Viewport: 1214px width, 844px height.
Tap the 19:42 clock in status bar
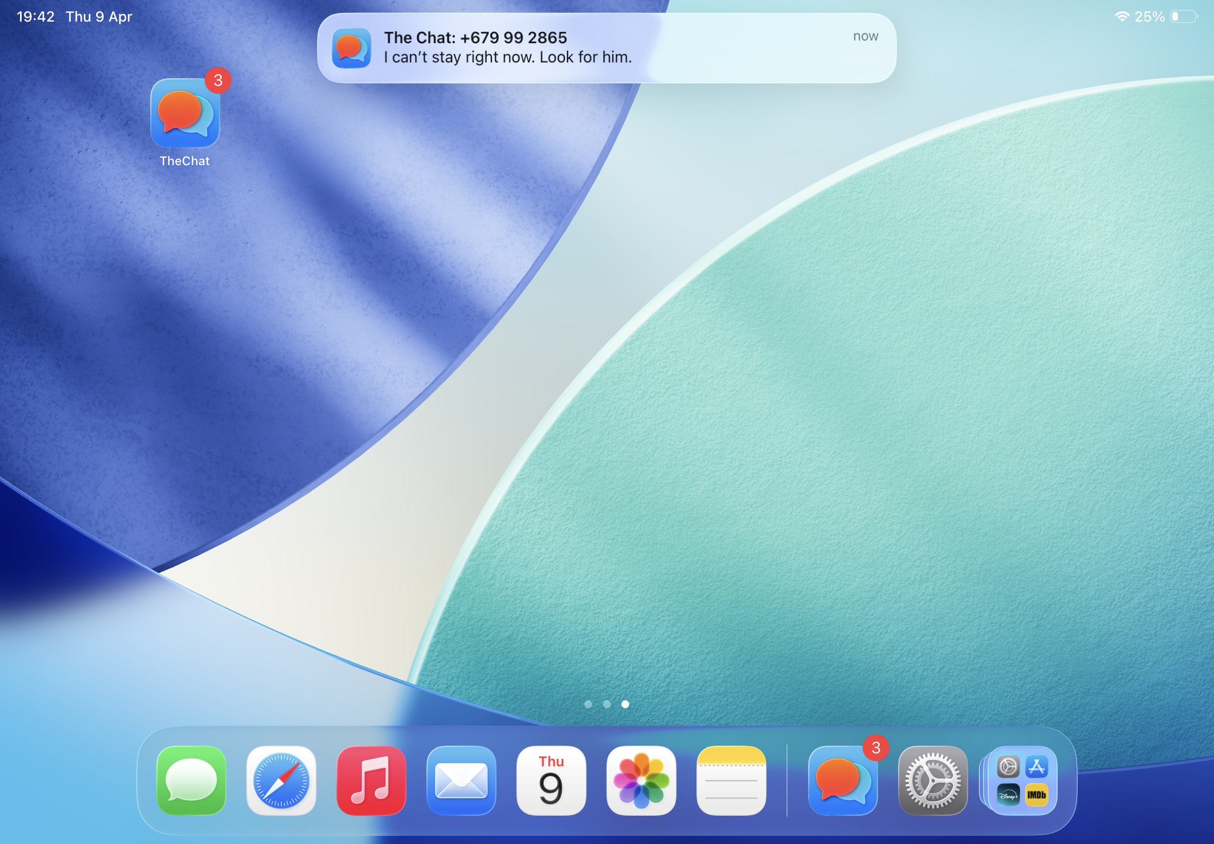point(35,16)
